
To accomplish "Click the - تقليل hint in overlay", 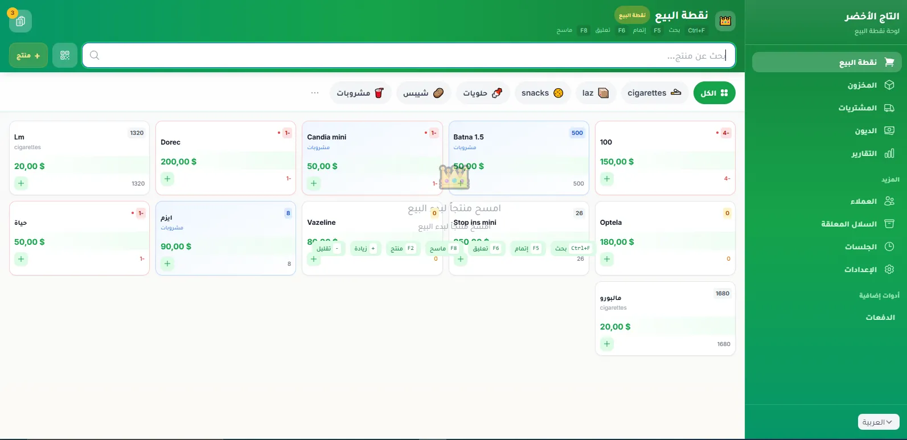I will tap(328, 248).
